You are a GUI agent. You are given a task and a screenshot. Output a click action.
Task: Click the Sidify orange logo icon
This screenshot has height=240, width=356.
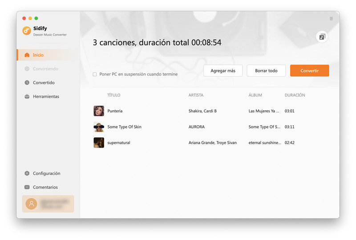pos(27,31)
